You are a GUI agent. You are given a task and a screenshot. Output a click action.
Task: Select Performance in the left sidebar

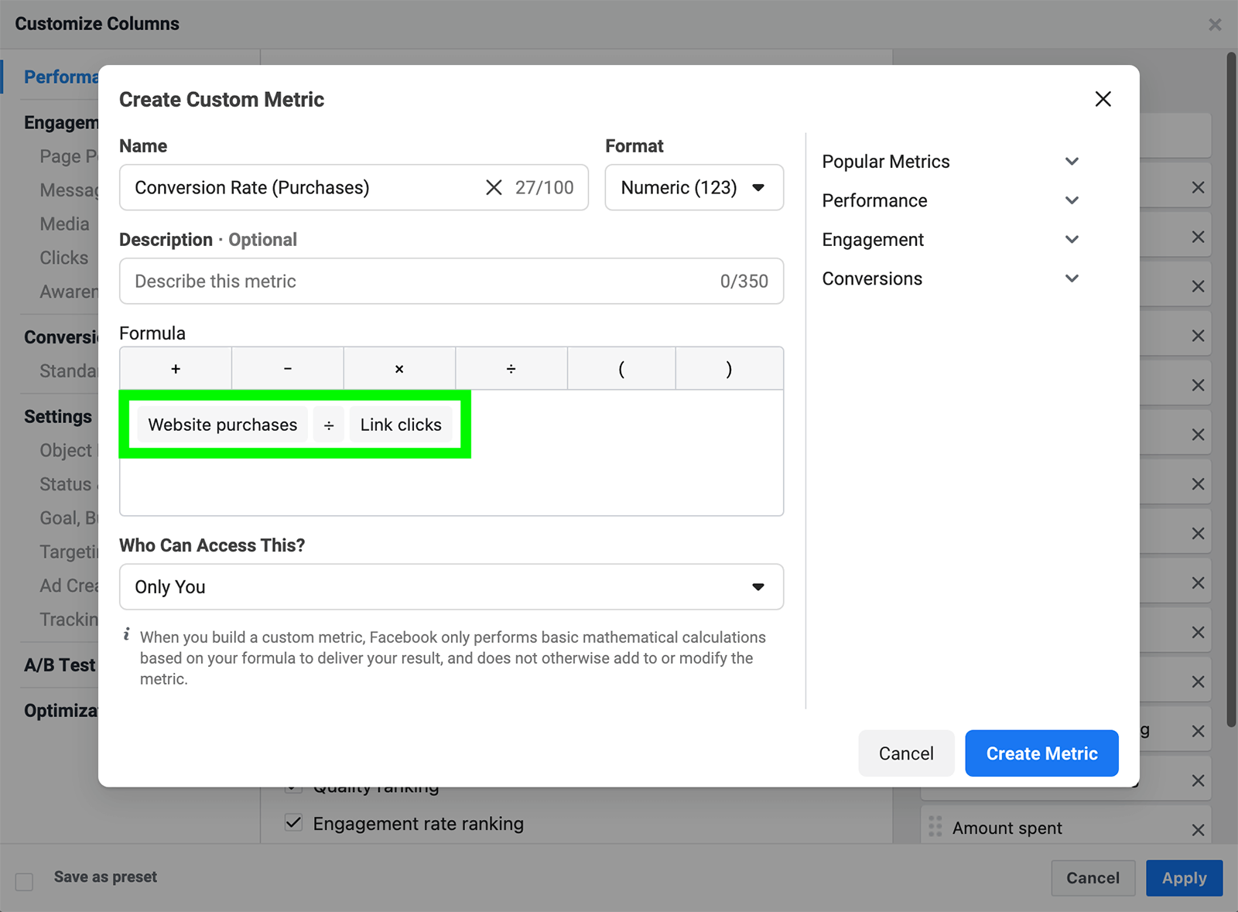[61, 77]
